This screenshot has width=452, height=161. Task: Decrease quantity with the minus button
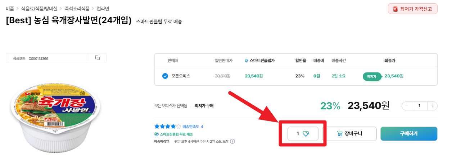407,106
